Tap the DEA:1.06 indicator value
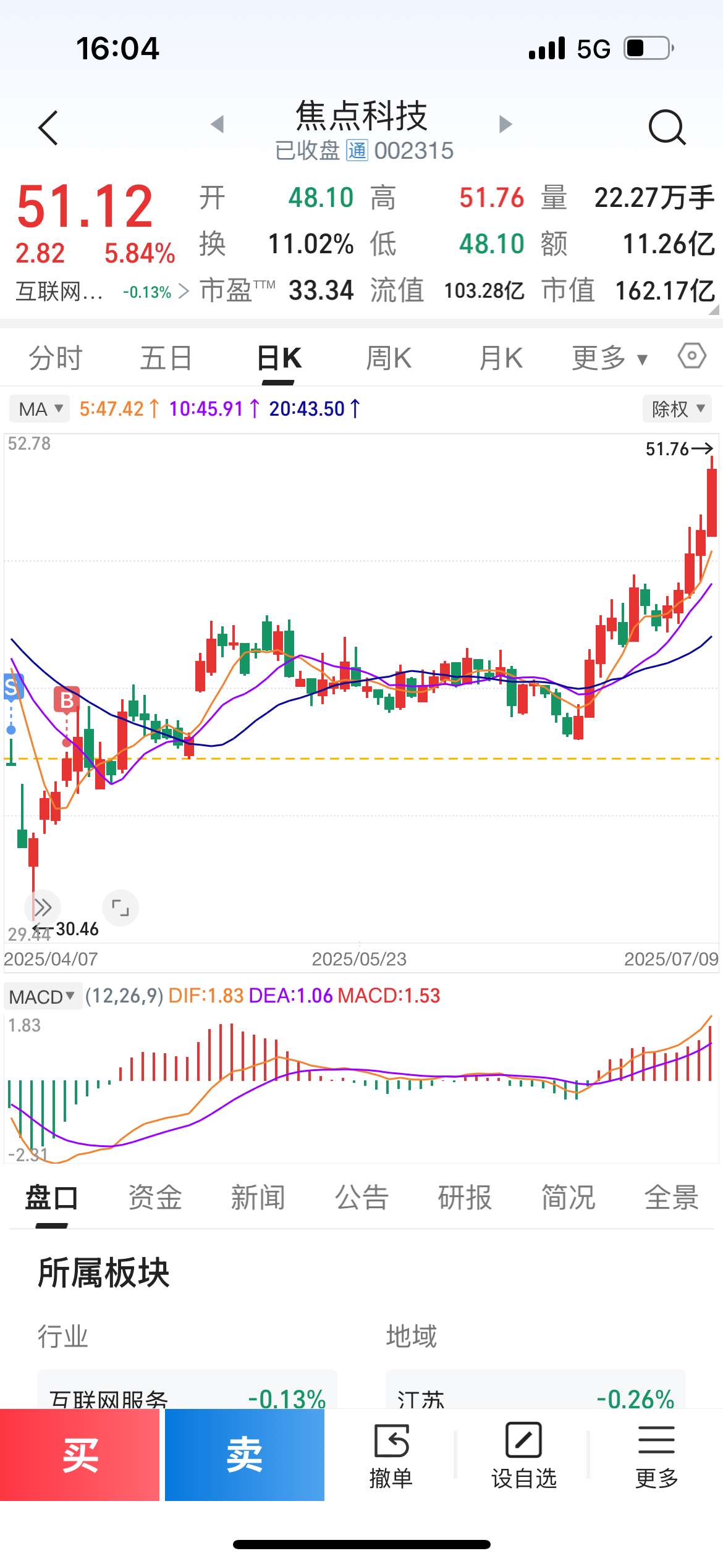Image resolution: width=723 pixels, height=1564 pixels. coord(290,996)
